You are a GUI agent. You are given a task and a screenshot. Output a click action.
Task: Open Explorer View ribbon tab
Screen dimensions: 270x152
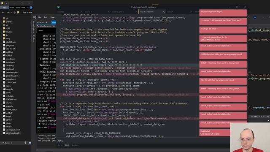pos(23,8)
